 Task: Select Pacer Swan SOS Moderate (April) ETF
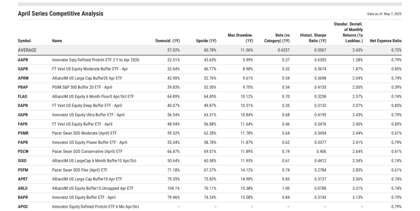coord(84,133)
